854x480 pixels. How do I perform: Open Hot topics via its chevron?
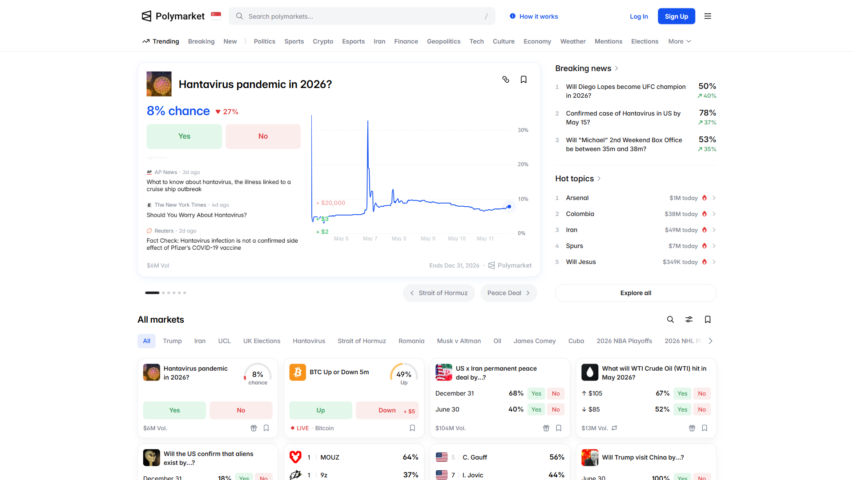click(x=599, y=179)
